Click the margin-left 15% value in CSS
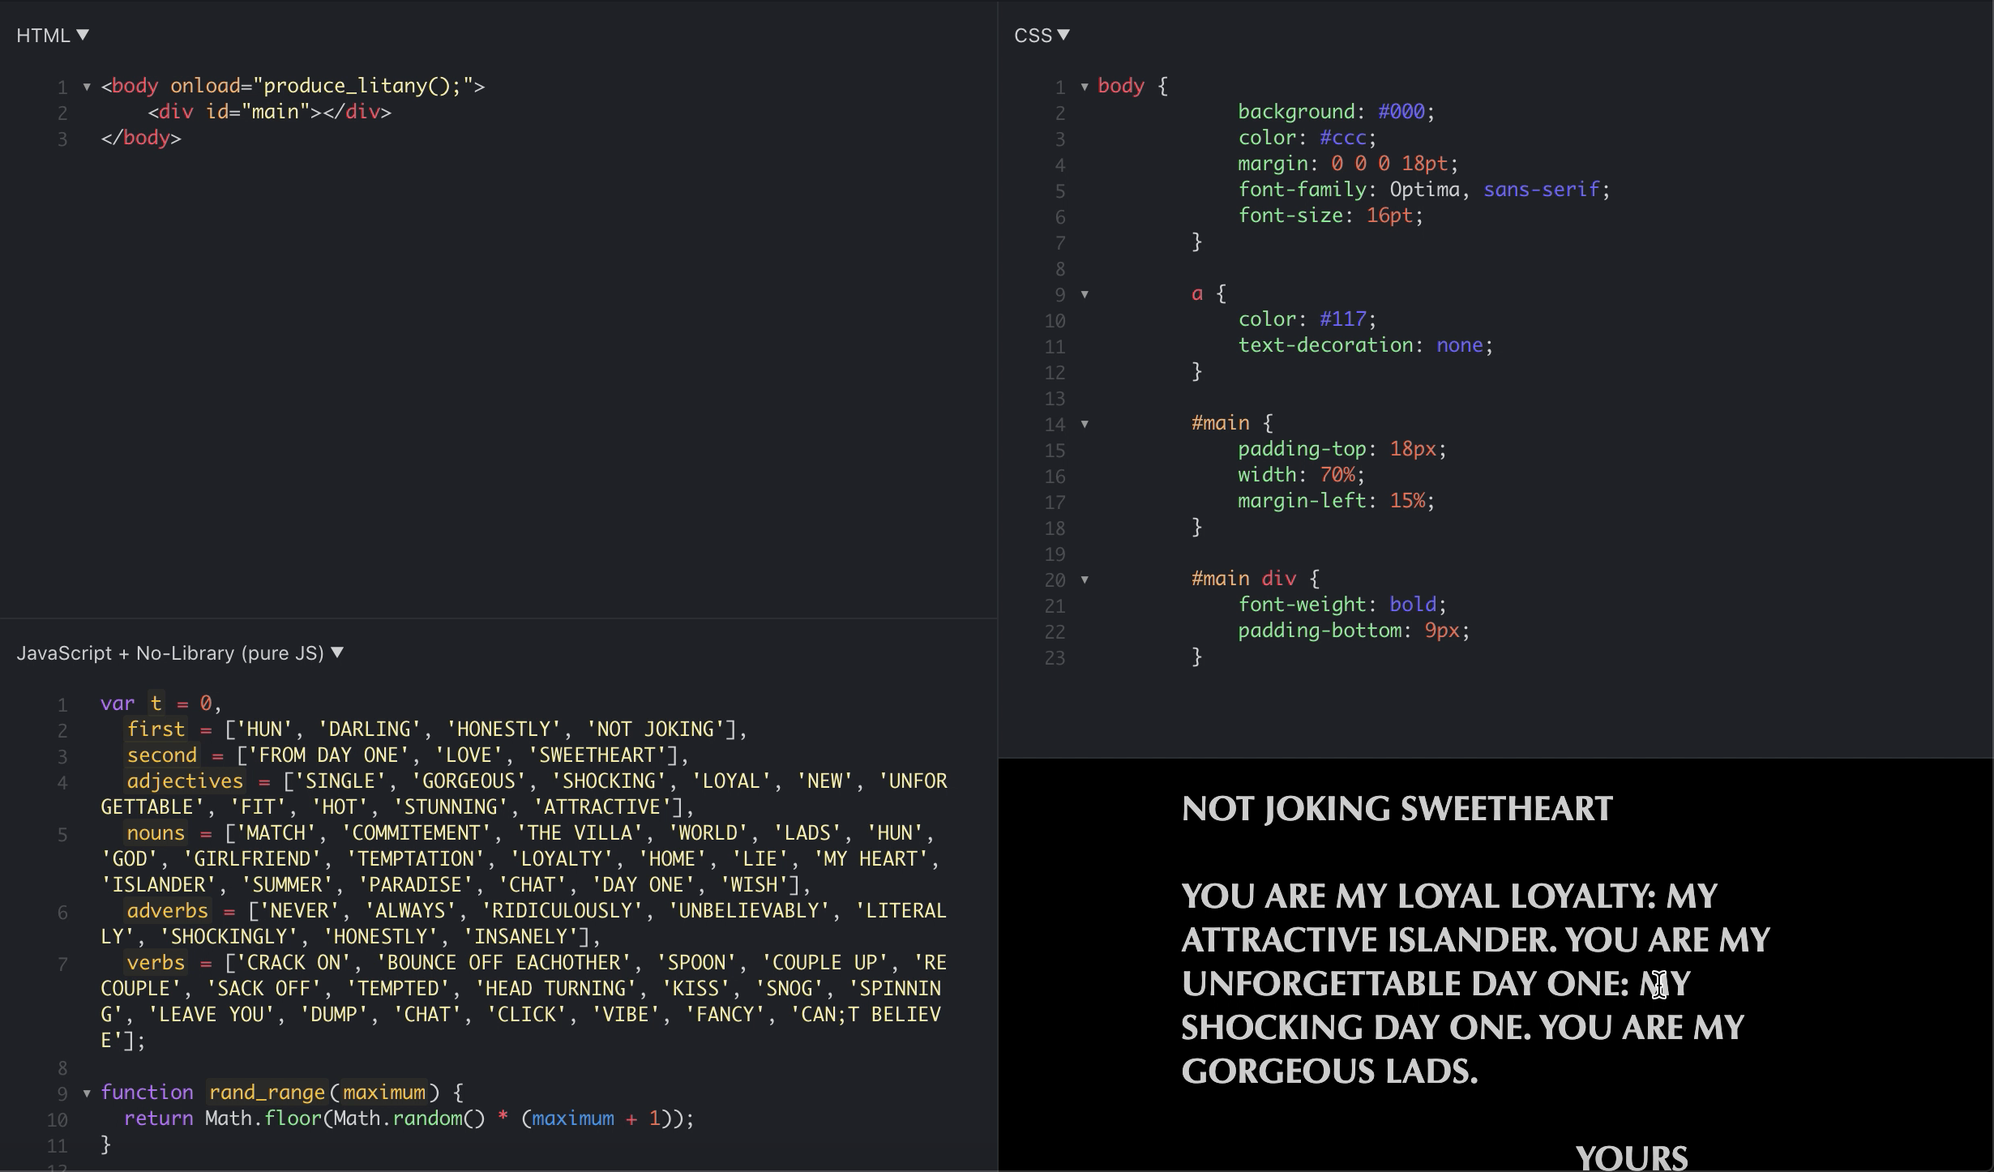 pyautogui.click(x=1406, y=501)
